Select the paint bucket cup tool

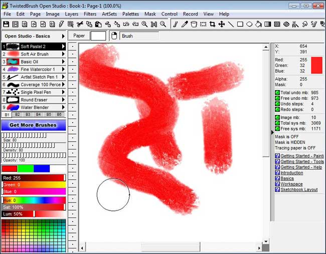coord(194,24)
